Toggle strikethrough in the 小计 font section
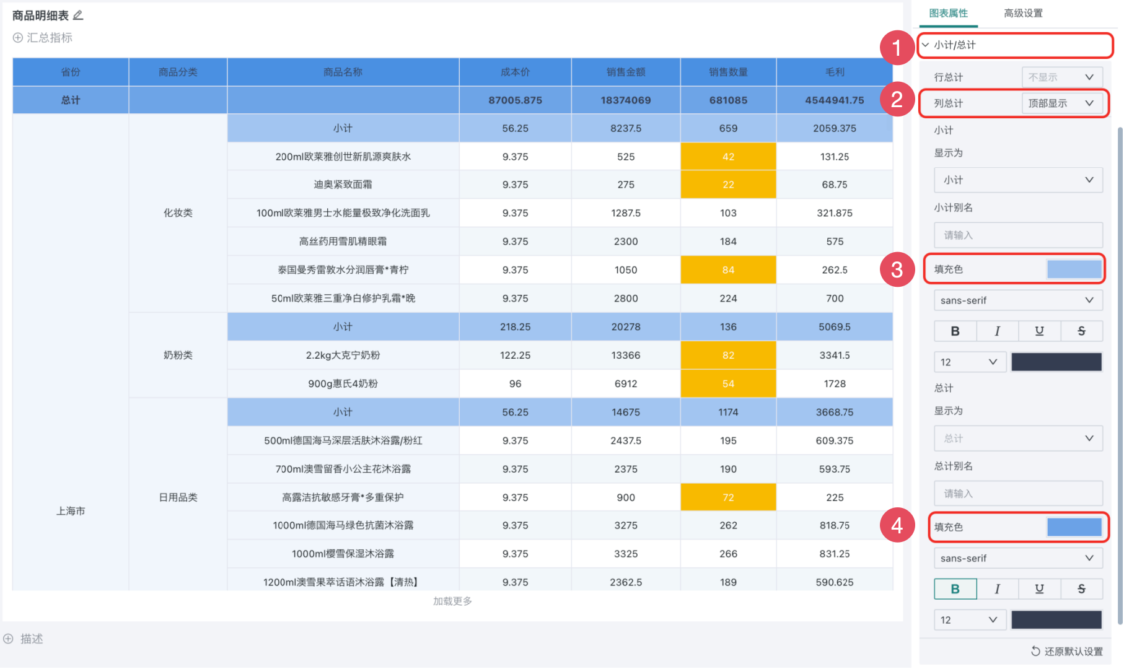 pyautogui.click(x=1082, y=331)
